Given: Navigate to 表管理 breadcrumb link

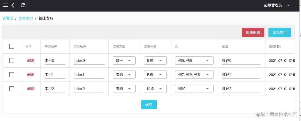Looking at the screenshot, I should point(8,18).
